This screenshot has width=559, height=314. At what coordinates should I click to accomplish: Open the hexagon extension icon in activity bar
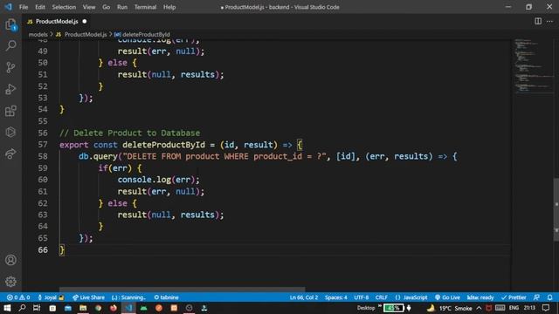pyautogui.click(x=10, y=132)
